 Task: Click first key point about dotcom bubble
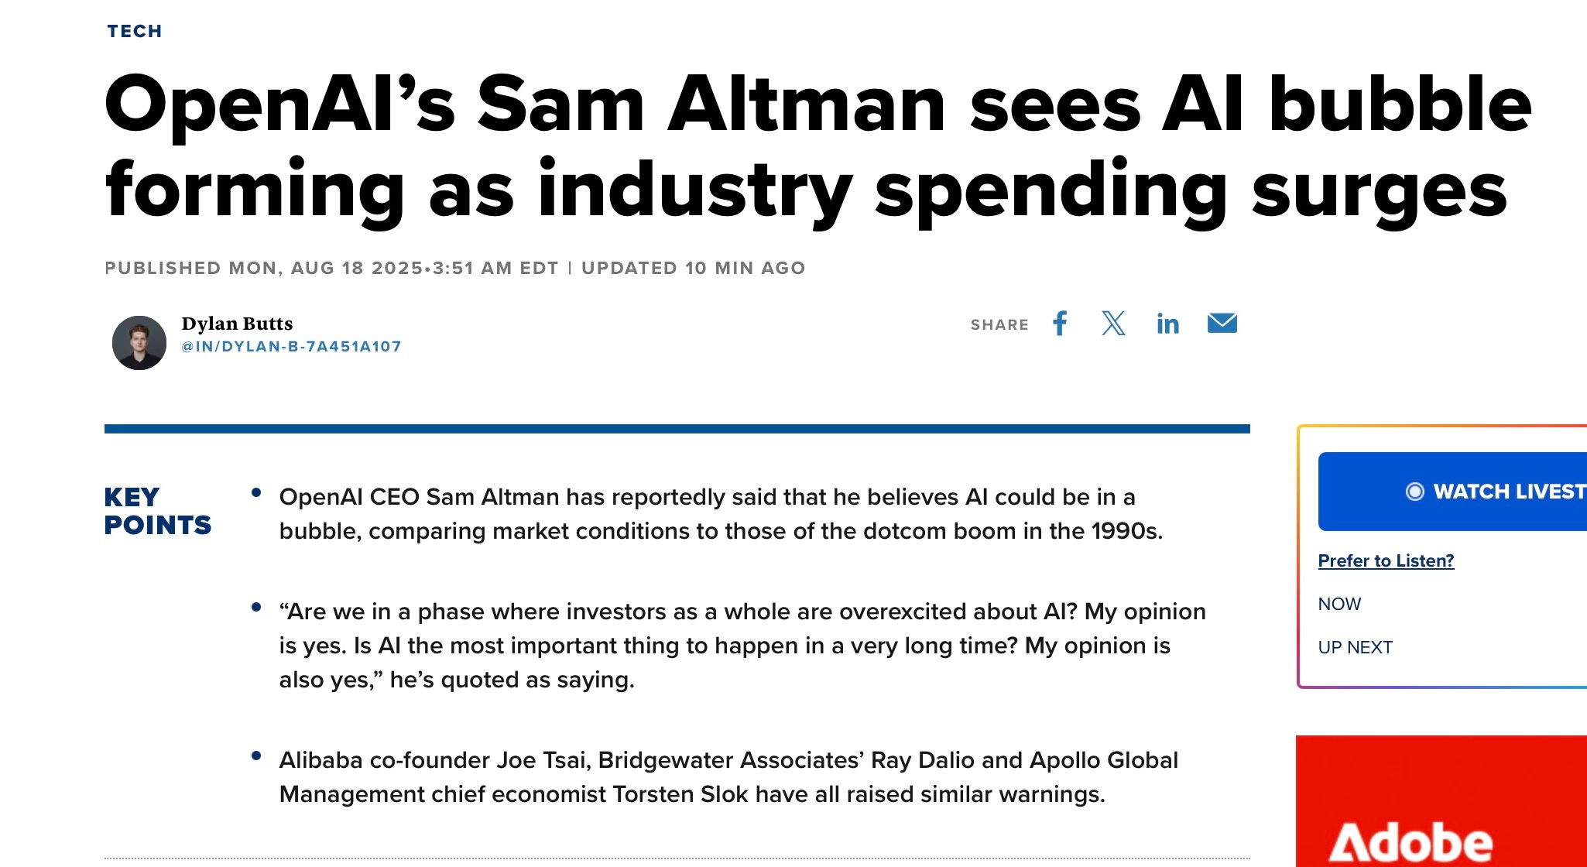(720, 514)
